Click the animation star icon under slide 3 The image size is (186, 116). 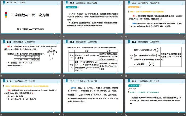point(126,37)
